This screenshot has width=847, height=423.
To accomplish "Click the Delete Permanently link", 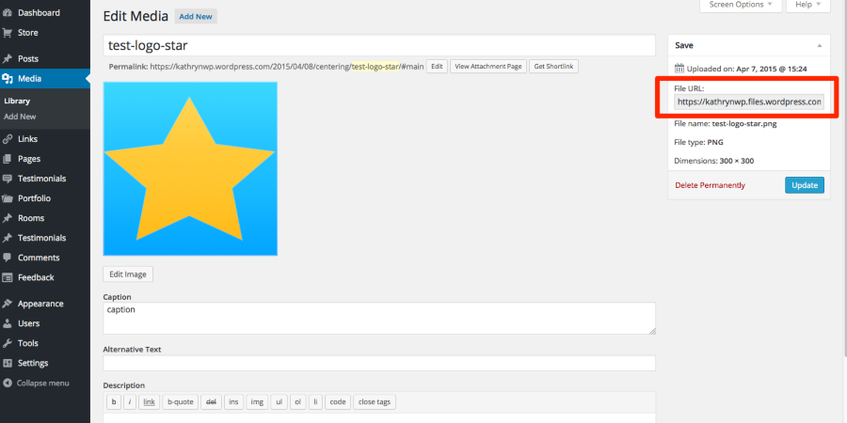I will click(710, 185).
